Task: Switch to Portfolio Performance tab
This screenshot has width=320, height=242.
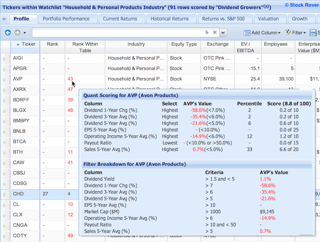Action: click(x=66, y=19)
